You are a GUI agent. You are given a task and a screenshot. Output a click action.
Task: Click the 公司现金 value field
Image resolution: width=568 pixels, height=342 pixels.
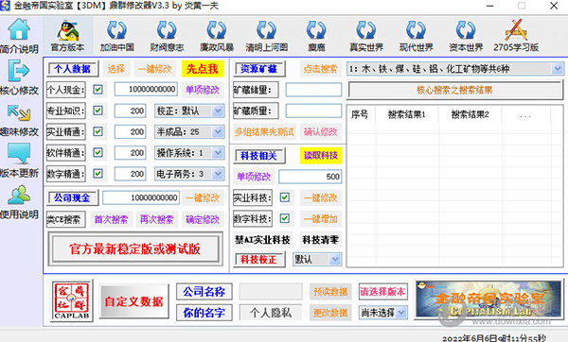(x=141, y=197)
